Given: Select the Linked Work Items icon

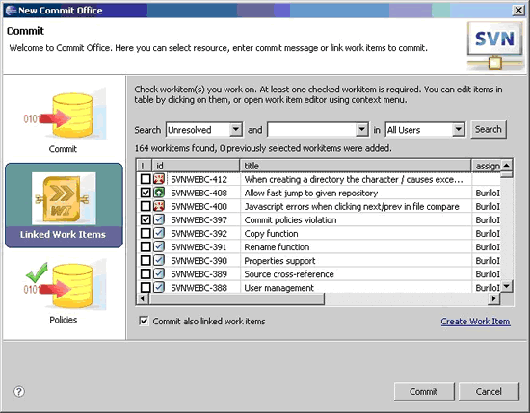Looking at the screenshot, I should (x=64, y=198).
